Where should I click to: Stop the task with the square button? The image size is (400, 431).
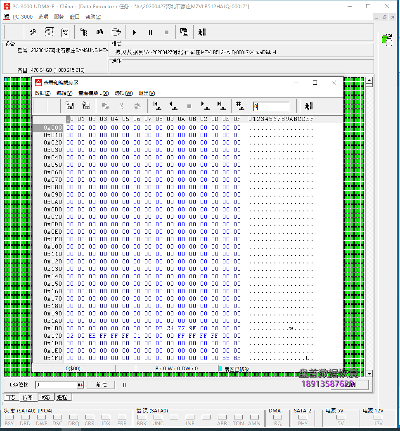[167, 33]
